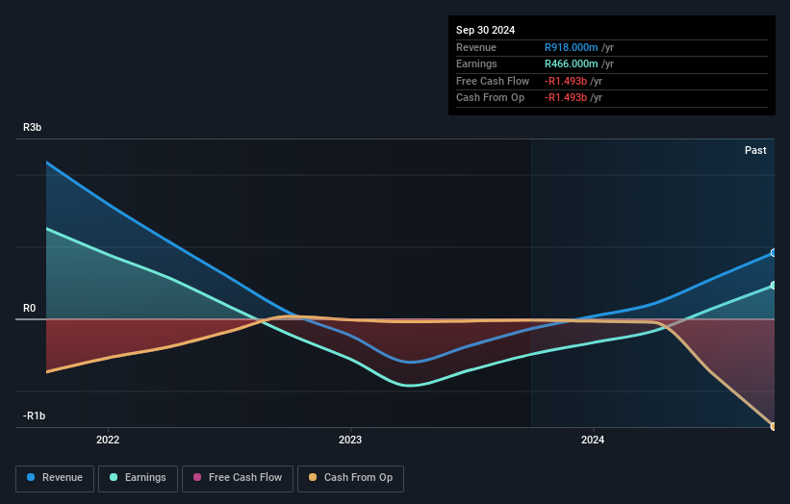Select the Cash From Op endpoint marker
This screenshot has height=504, width=790.
click(x=774, y=426)
